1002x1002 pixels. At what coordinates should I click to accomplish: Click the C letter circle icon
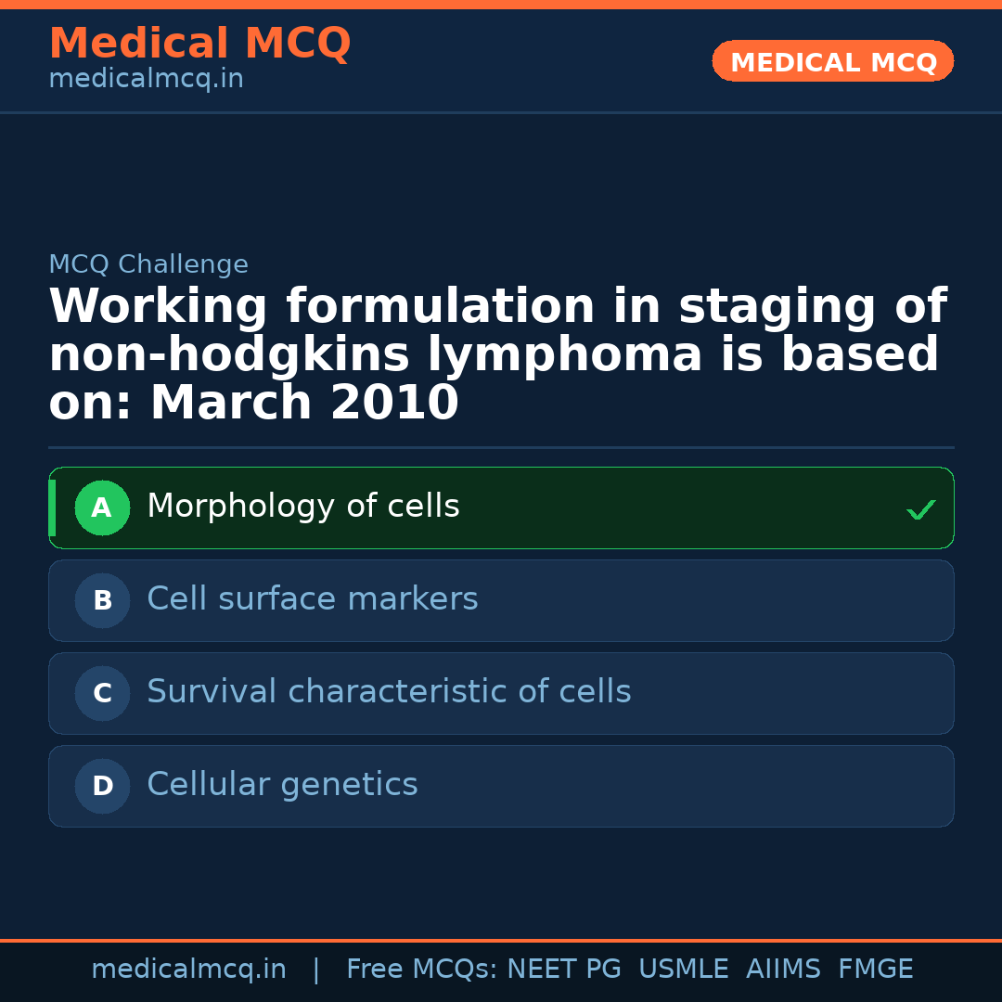click(x=102, y=694)
